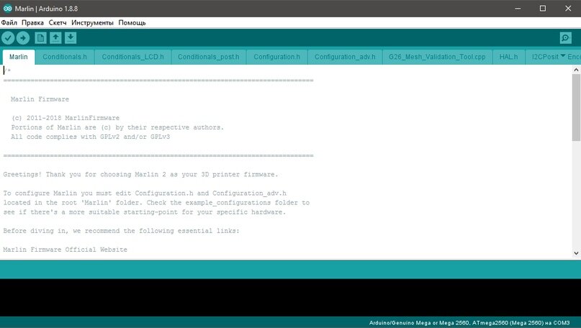Viewport: 581px width, 328px height.
Task: Open the Serial Monitor icon
Action: click(x=565, y=37)
